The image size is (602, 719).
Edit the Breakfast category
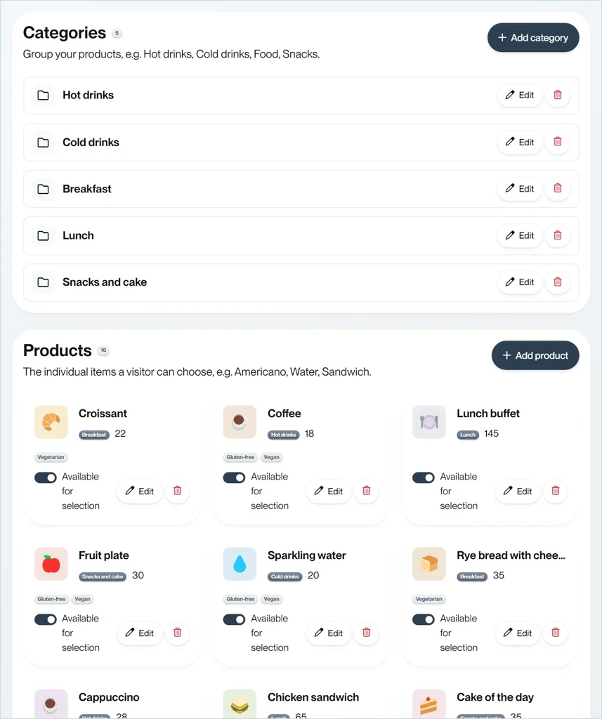click(520, 188)
